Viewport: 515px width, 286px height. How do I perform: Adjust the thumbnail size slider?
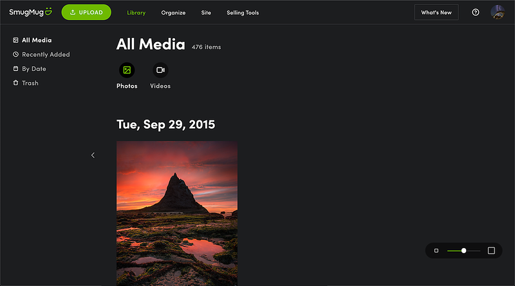pos(464,251)
